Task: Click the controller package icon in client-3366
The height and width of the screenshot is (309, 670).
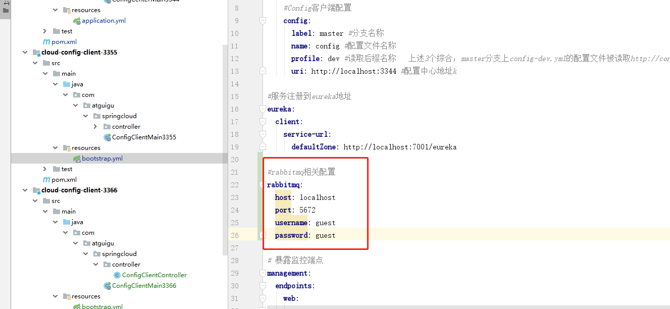Action: 107,265
